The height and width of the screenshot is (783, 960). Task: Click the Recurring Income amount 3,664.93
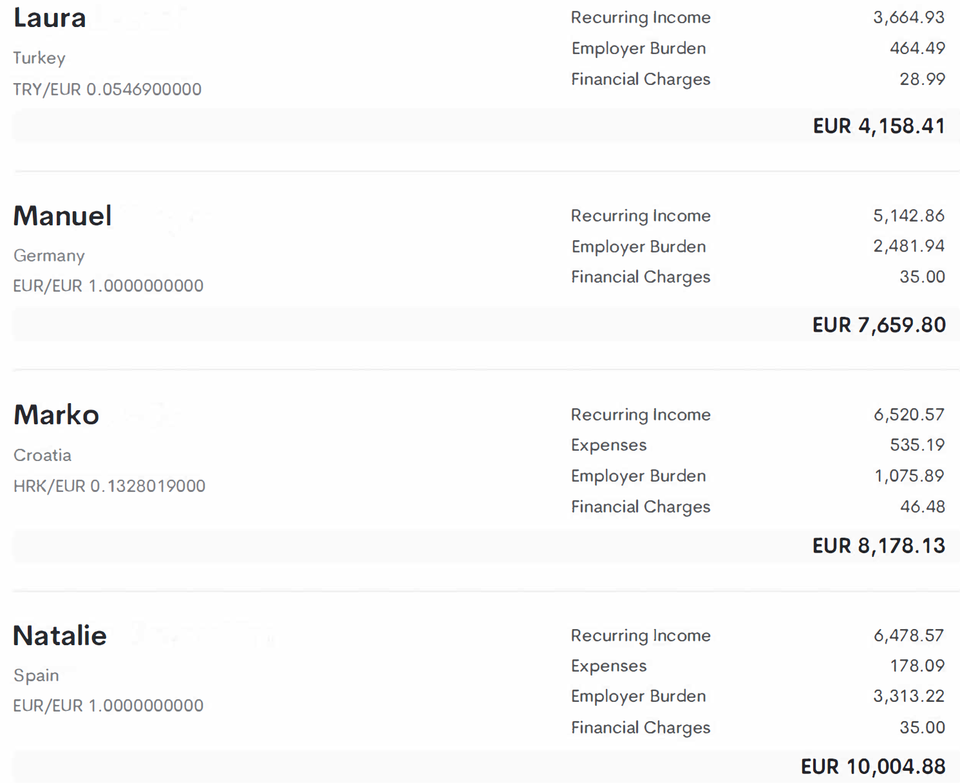coord(908,17)
